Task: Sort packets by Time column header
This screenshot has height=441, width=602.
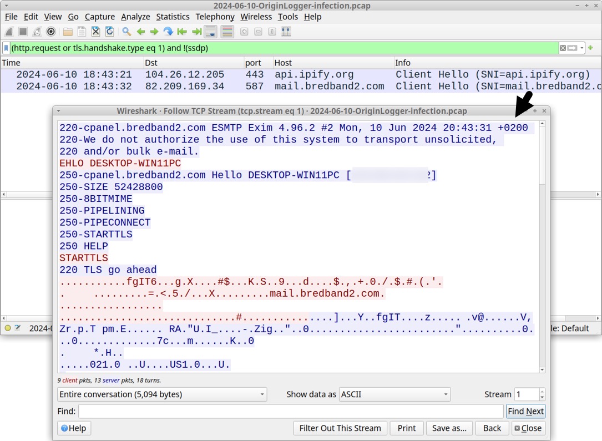Action: click(x=72, y=63)
